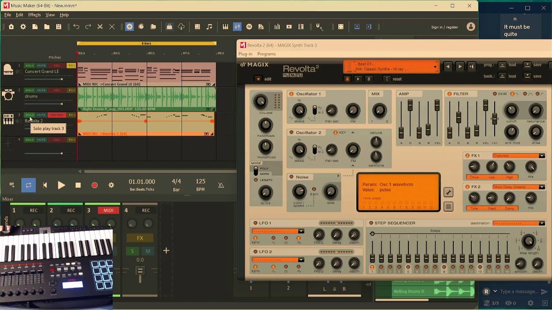
Task: Toggle Oscillator 2 power LED
Action: pos(291,133)
